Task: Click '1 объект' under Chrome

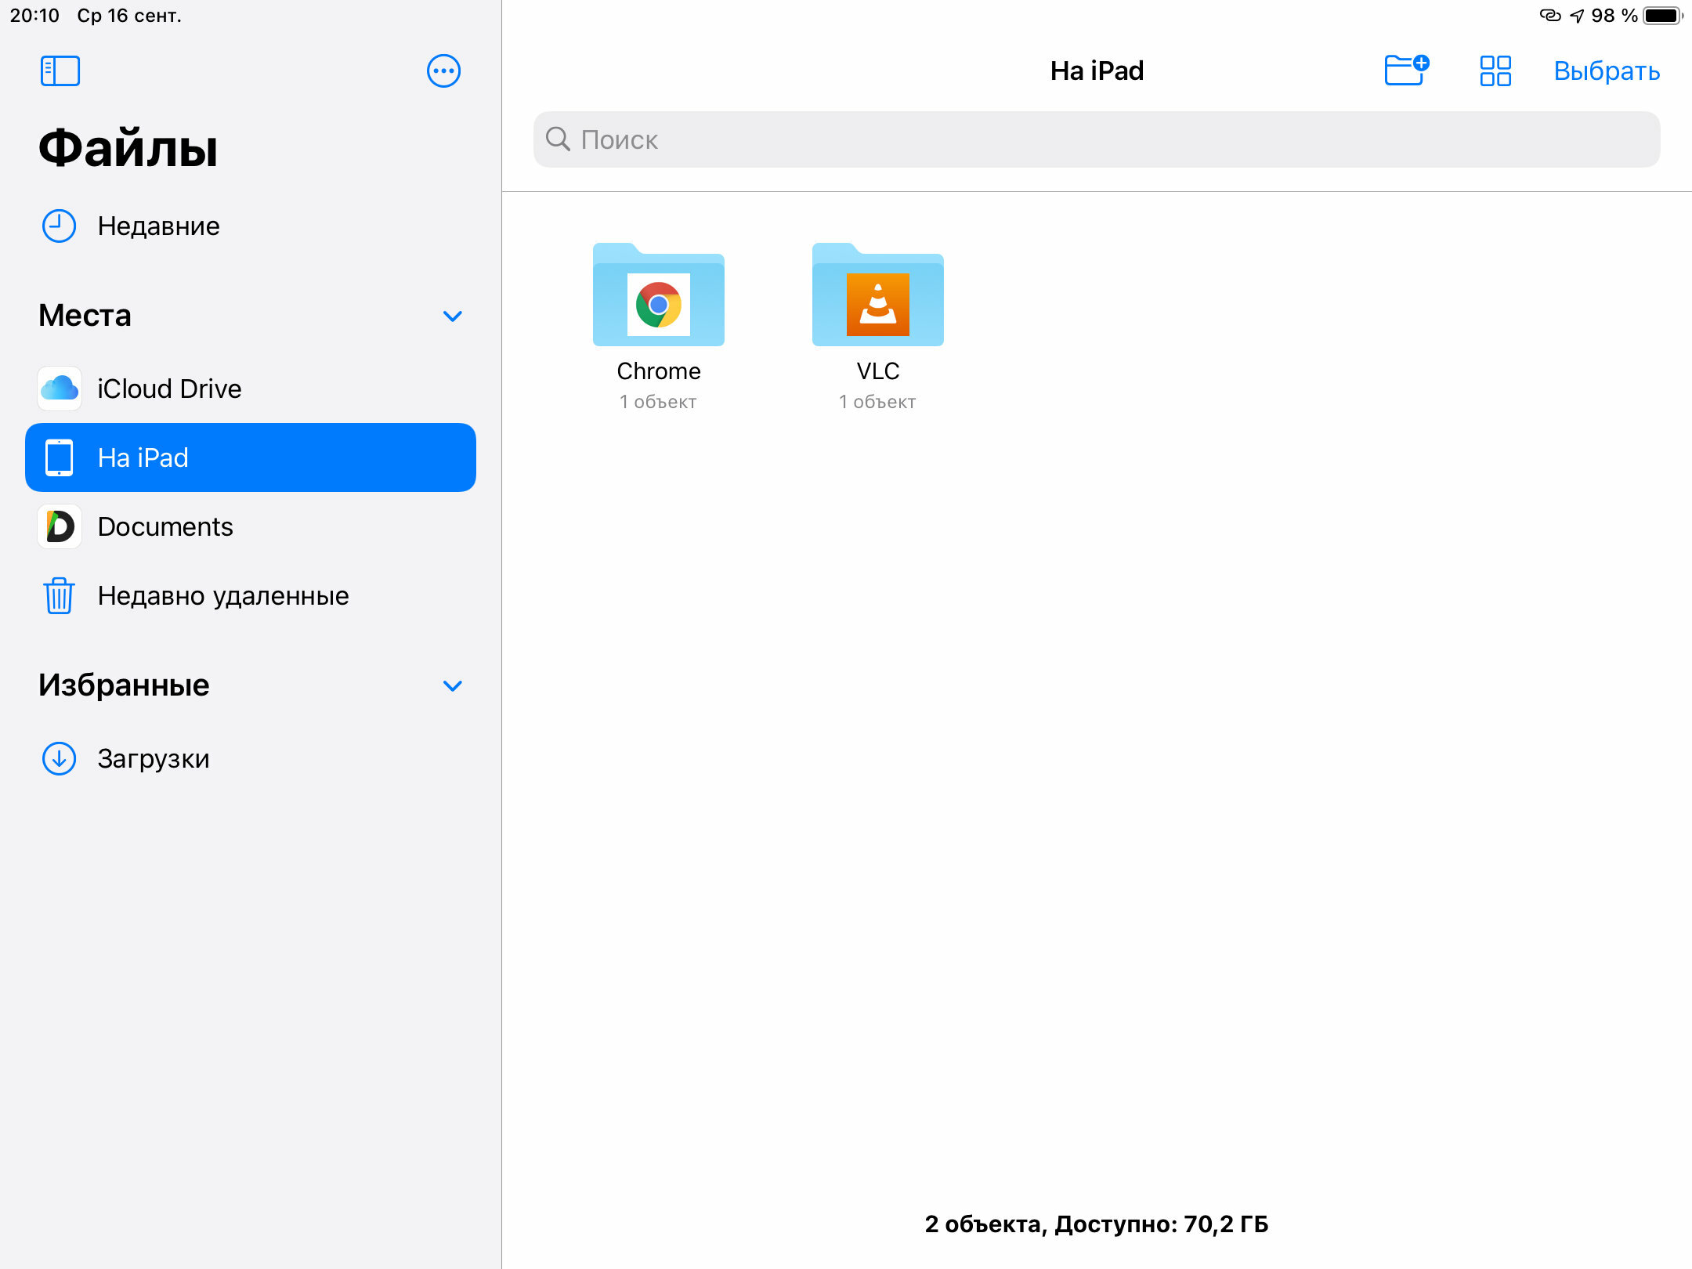Action: pyautogui.click(x=658, y=402)
